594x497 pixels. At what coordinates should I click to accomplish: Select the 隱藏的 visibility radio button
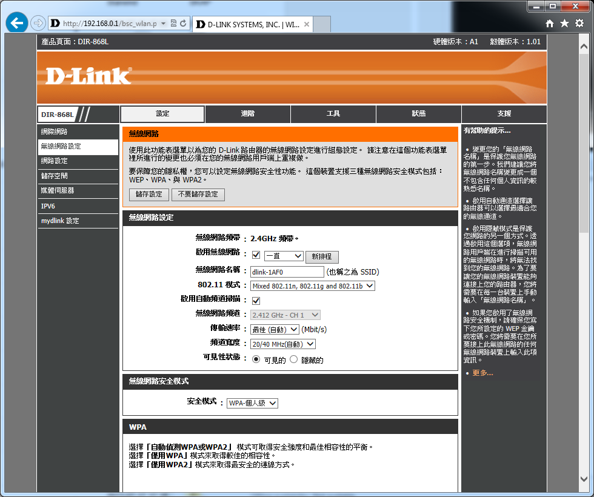294,359
